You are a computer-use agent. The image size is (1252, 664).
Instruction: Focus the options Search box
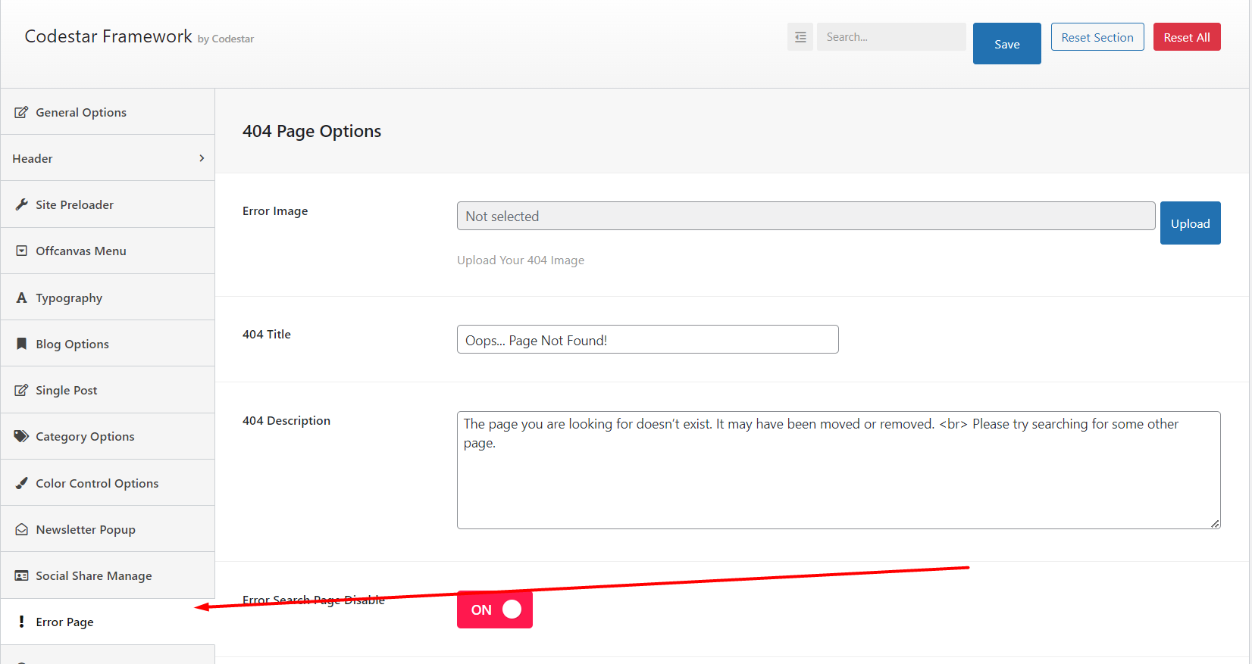tap(891, 37)
